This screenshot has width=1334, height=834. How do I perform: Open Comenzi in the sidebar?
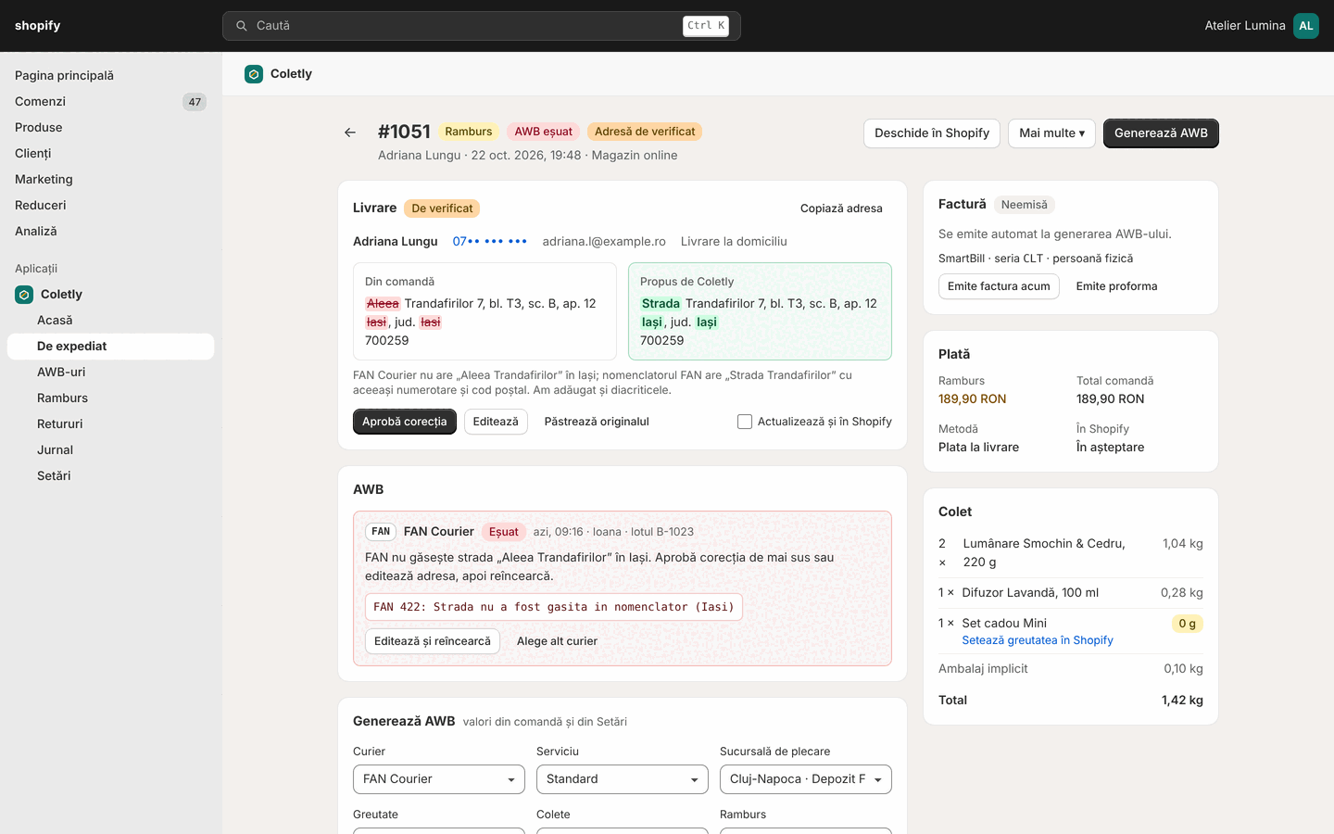tap(111, 102)
